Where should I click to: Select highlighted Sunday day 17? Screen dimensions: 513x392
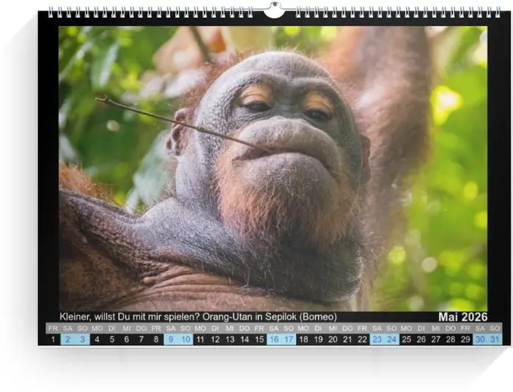(289, 339)
